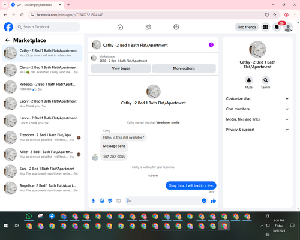This screenshot has width=300, height=240.
Task: Open Sara conversation in list
Action: pyautogui.click(x=42, y=171)
